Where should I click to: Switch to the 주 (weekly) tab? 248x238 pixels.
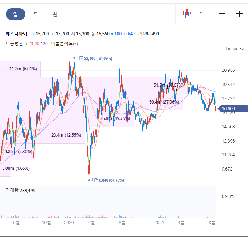click(35, 14)
